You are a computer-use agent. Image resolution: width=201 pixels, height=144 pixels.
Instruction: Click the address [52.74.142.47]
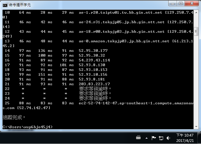point(34,108)
